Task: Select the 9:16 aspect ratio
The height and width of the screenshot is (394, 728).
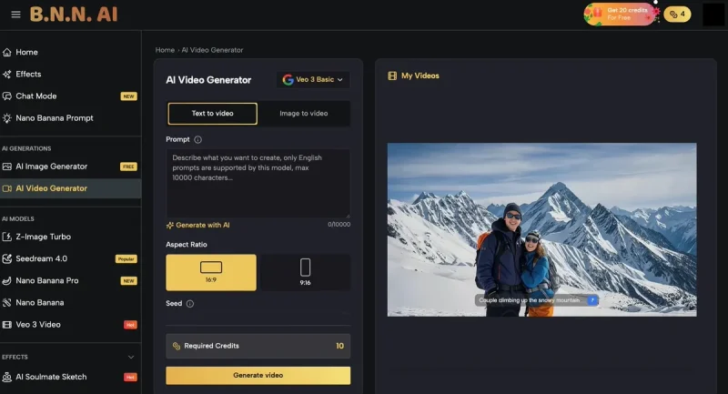Action: point(305,272)
